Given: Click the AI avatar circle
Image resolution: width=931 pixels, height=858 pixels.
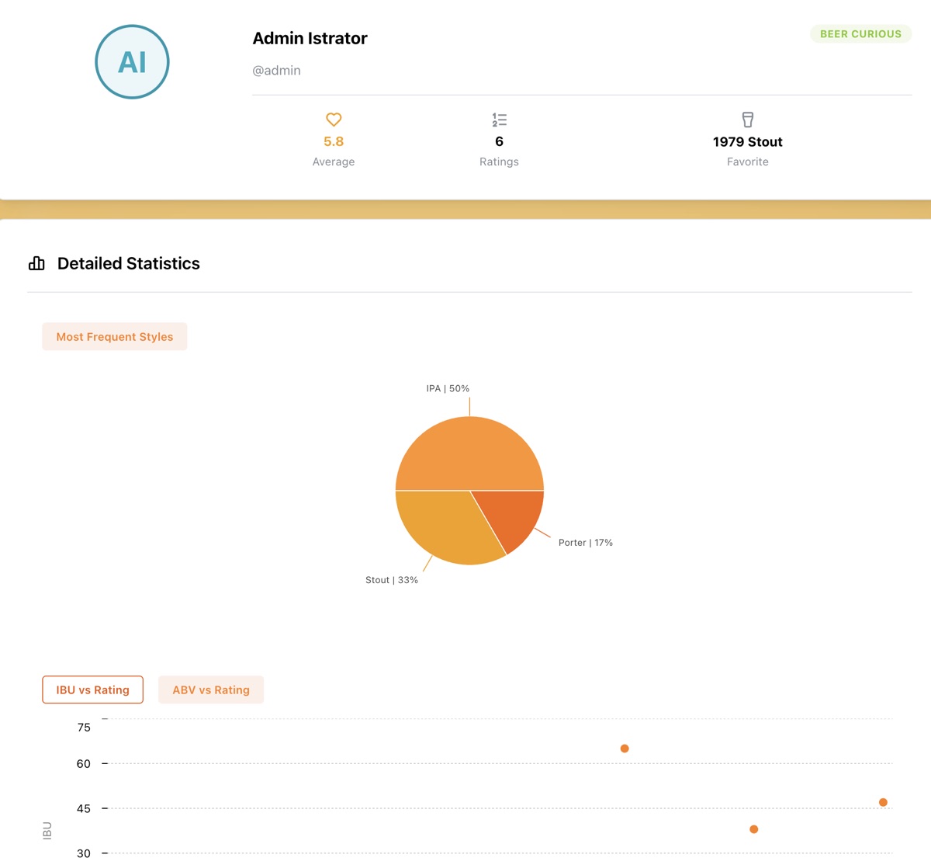Looking at the screenshot, I should [x=132, y=62].
